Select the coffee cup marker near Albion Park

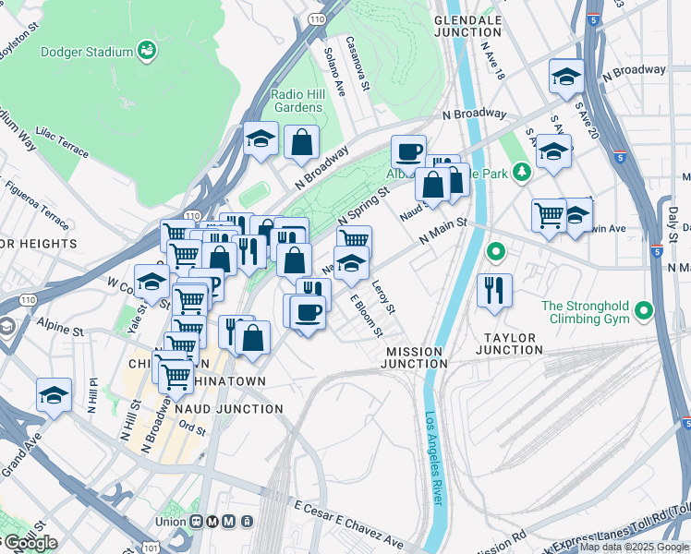pyautogui.click(x=408, y=153)
